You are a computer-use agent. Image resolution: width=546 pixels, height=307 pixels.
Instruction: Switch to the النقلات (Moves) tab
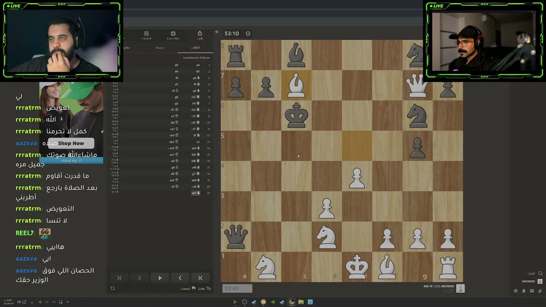click(195, 47)
